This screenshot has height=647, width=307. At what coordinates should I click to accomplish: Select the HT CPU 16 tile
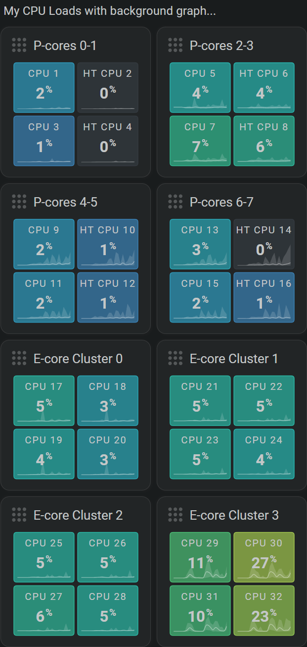[264, 297]
